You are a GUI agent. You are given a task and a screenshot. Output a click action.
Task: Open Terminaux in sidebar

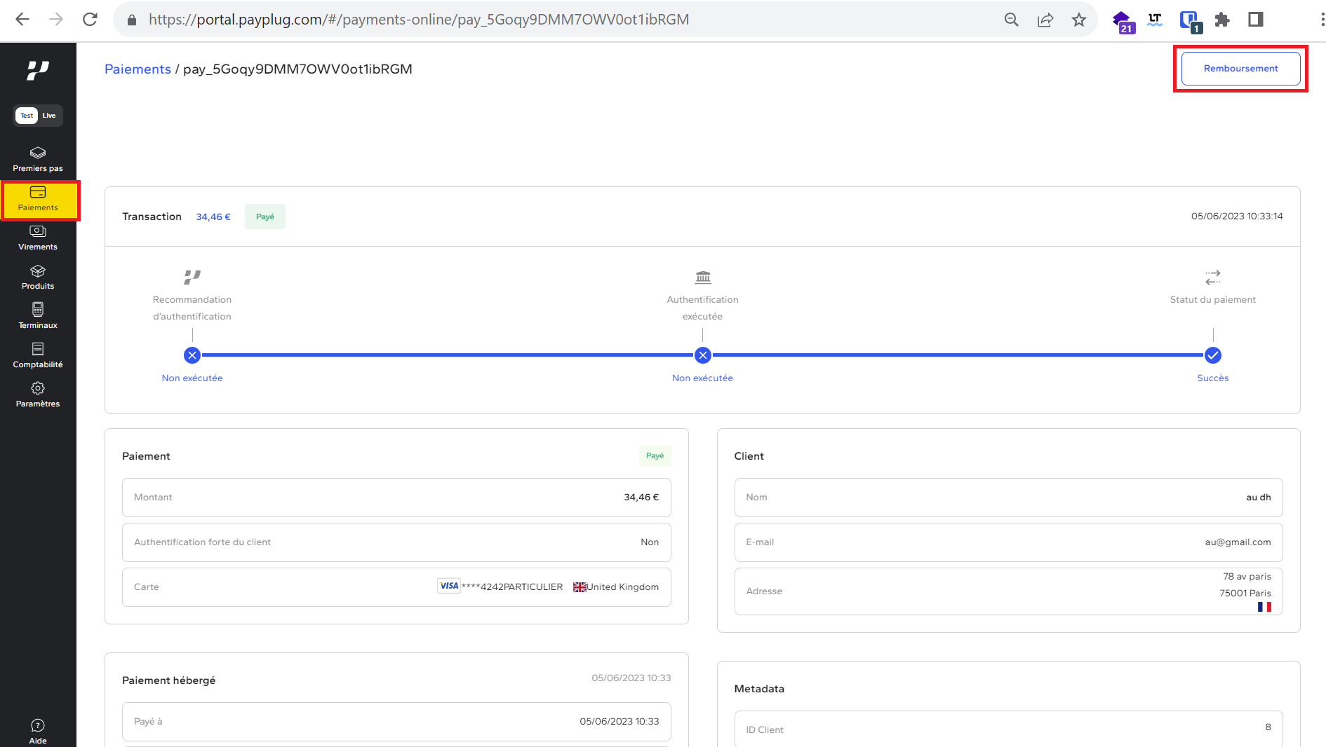click(38, 316)
